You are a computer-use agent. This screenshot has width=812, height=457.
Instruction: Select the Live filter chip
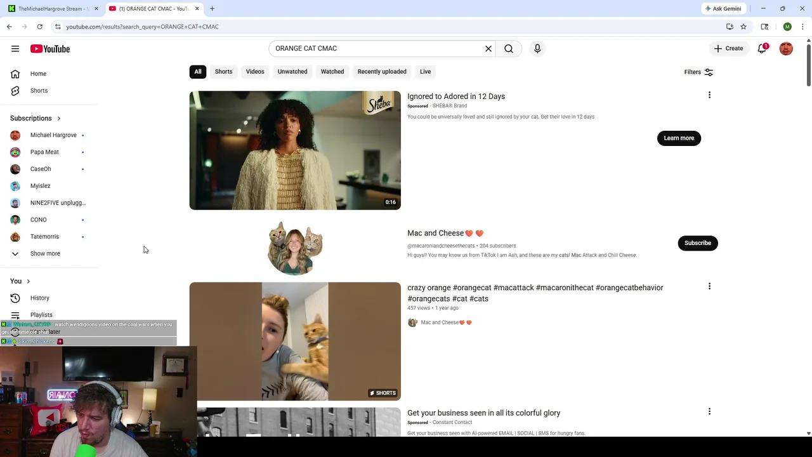pyautogui.click(x=425, y=72)
